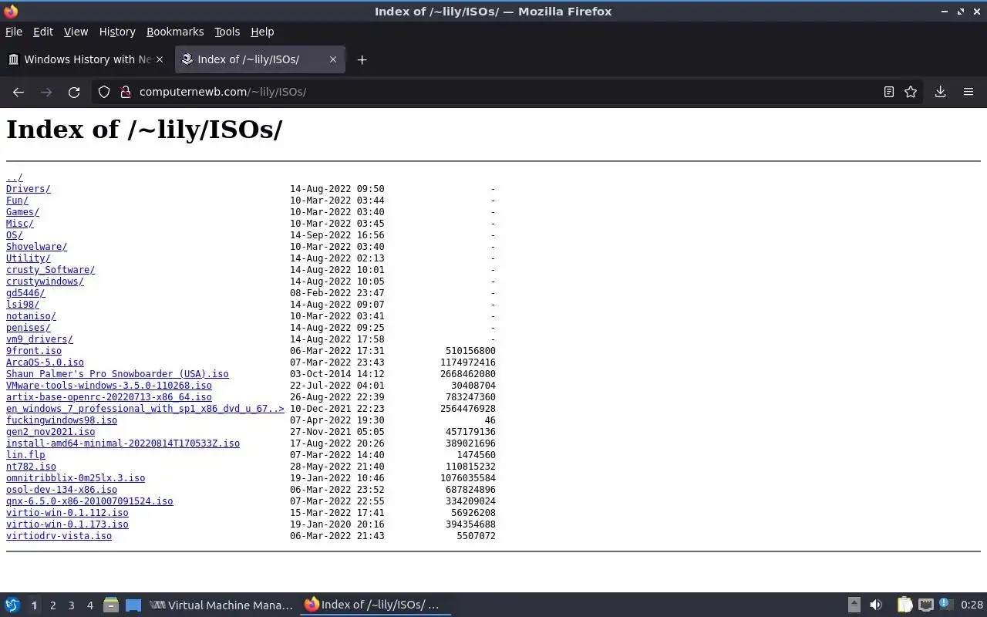
Task: Download gen2_nov2021.iso
Action: [x=50, y=432]
